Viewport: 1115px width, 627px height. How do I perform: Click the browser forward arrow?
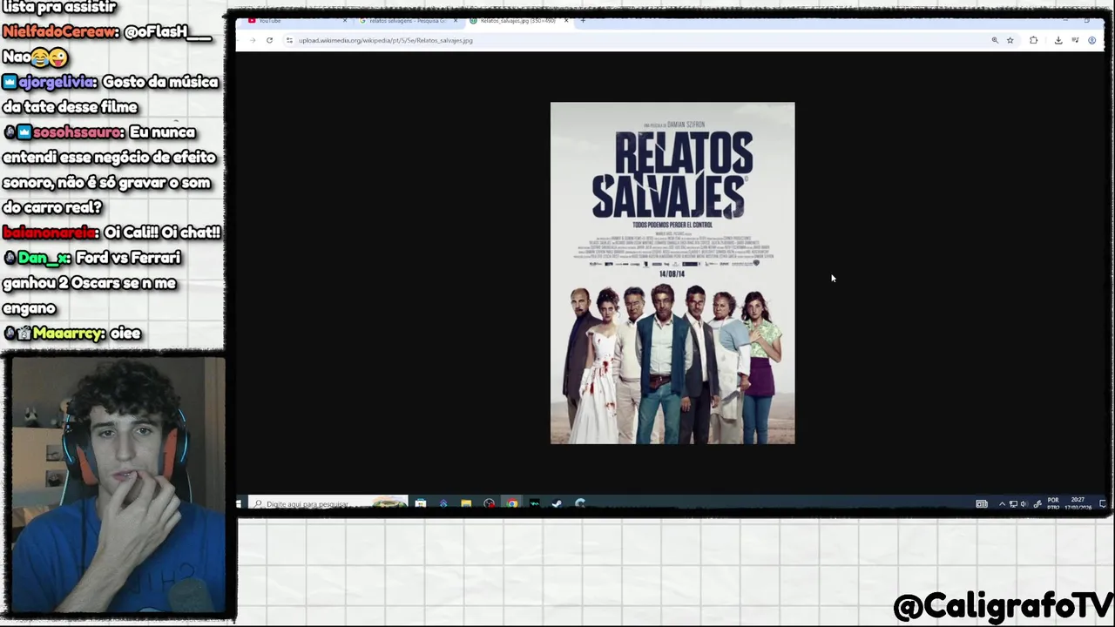[x=253, y=40]
